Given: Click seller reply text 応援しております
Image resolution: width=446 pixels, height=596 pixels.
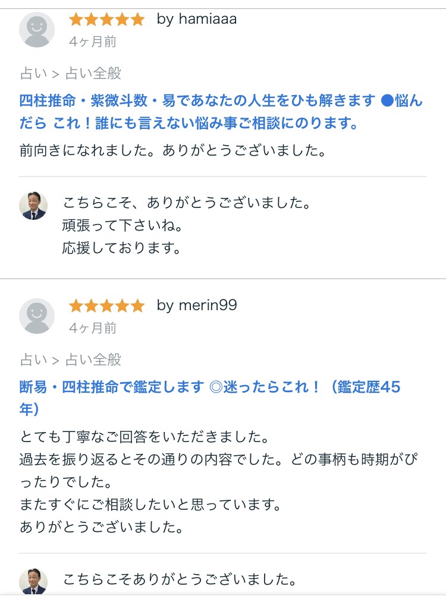Looking at the screenshot, I should click(x=122, y=248).
